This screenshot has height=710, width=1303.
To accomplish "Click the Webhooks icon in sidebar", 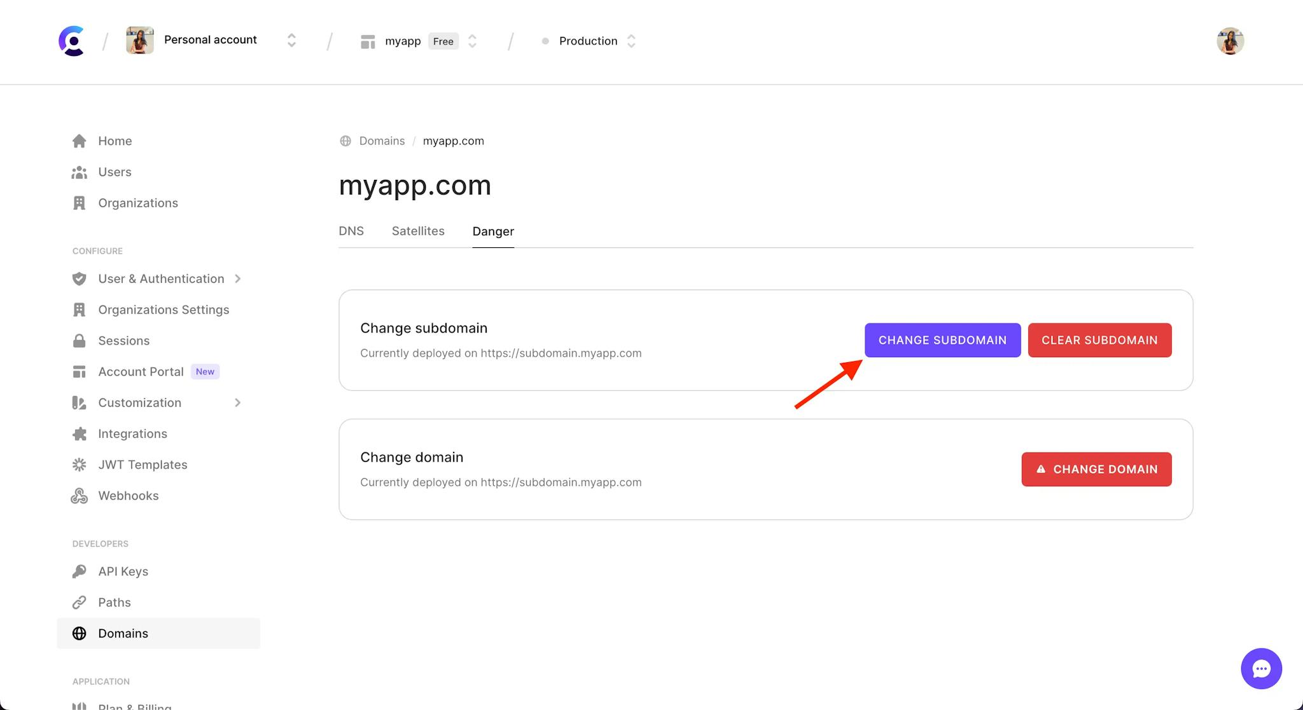I will click(79, 496).
